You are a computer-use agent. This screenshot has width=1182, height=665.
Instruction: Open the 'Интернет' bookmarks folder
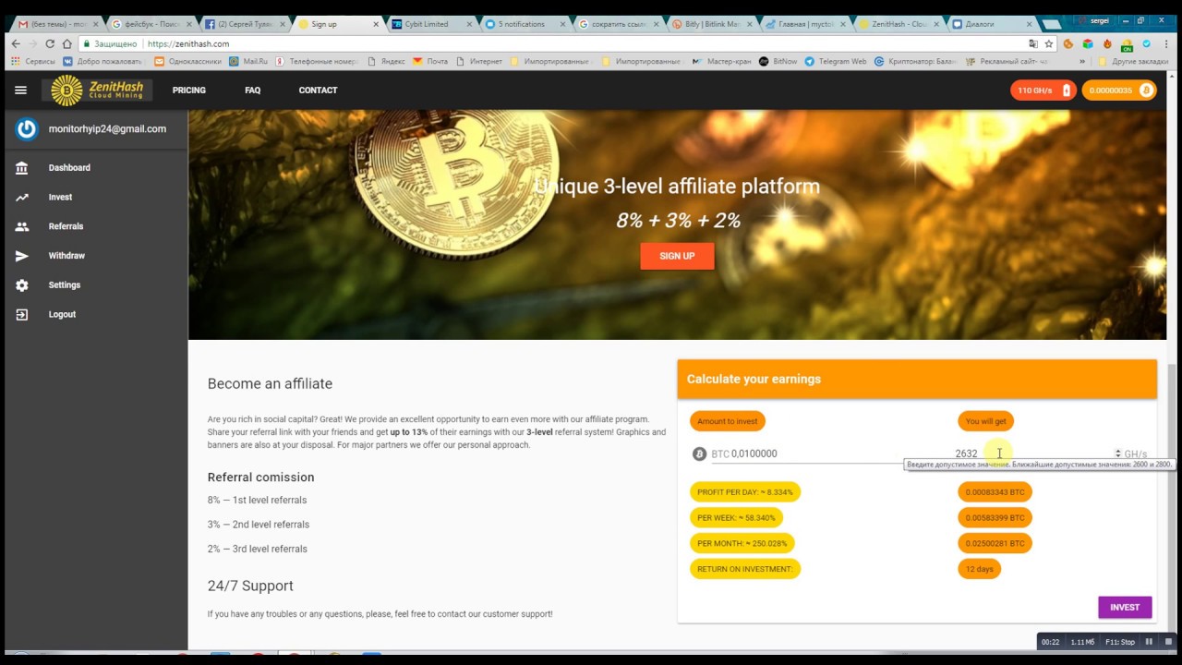coord(478,61)
